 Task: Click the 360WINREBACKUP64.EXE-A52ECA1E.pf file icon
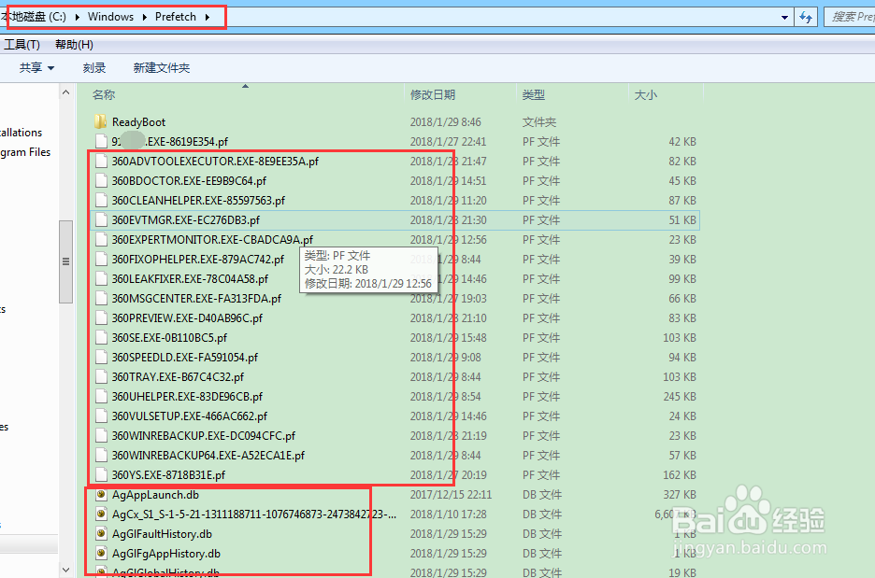(101, 456)
